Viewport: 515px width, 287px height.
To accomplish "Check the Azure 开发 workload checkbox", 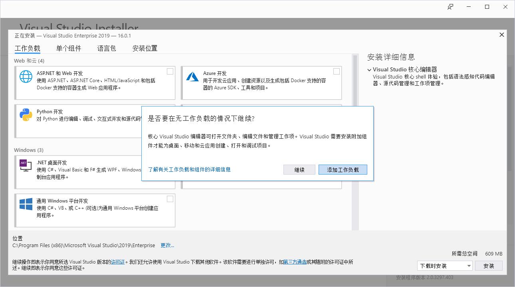I will [337, 71].
